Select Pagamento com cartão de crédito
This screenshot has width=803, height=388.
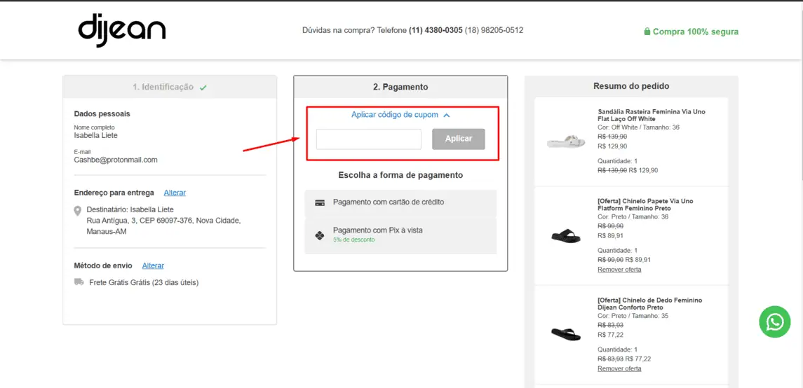400,202
